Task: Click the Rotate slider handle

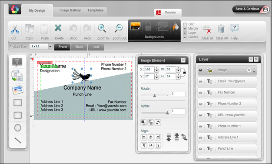Action: [154, 95]
